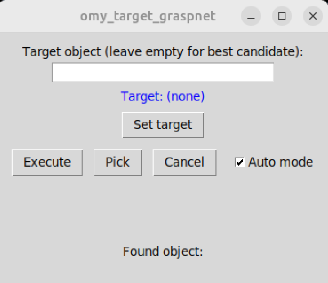The image size is (328, 283).
Task: Click the 'Target object (leave empty...)' label
Action: tap(163, 52)
